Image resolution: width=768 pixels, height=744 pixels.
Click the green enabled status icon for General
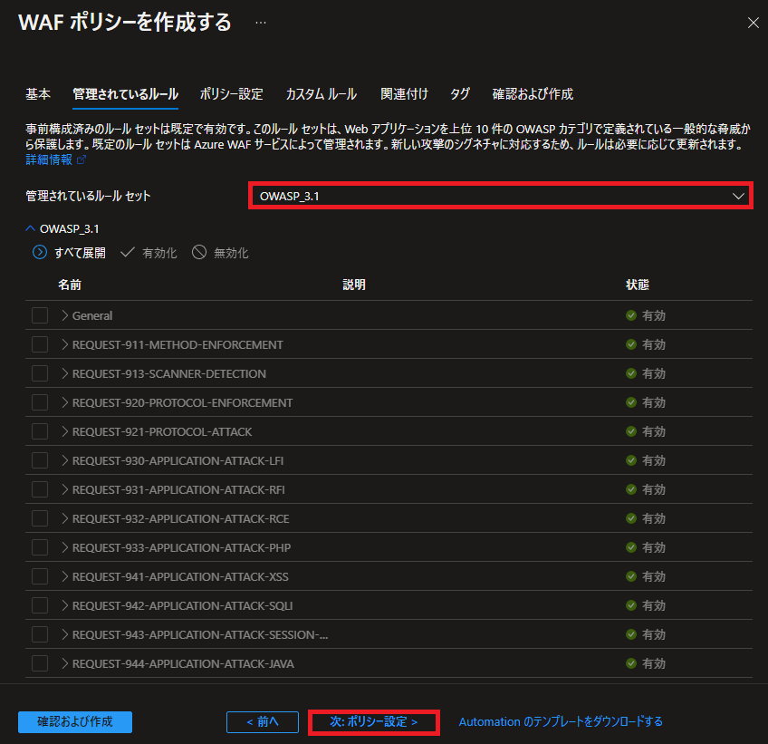pyautogui.click(x=631, y=315)
